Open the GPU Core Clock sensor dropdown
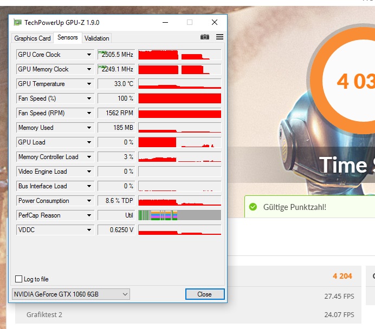375x329 pixels. tap(89, 55)
